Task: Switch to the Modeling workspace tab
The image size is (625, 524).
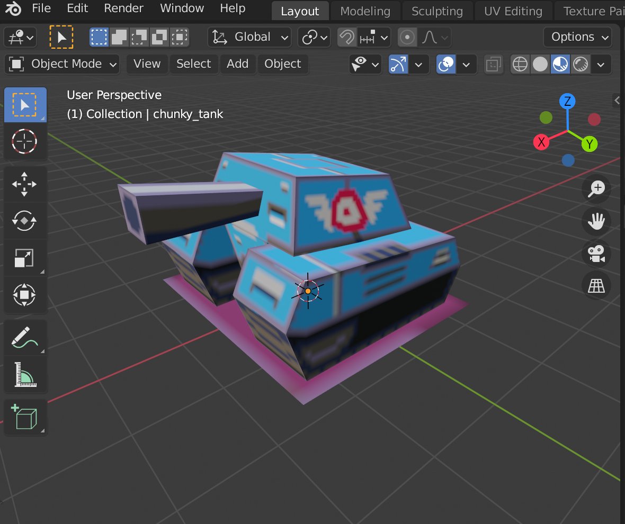Action: [365, 11]
